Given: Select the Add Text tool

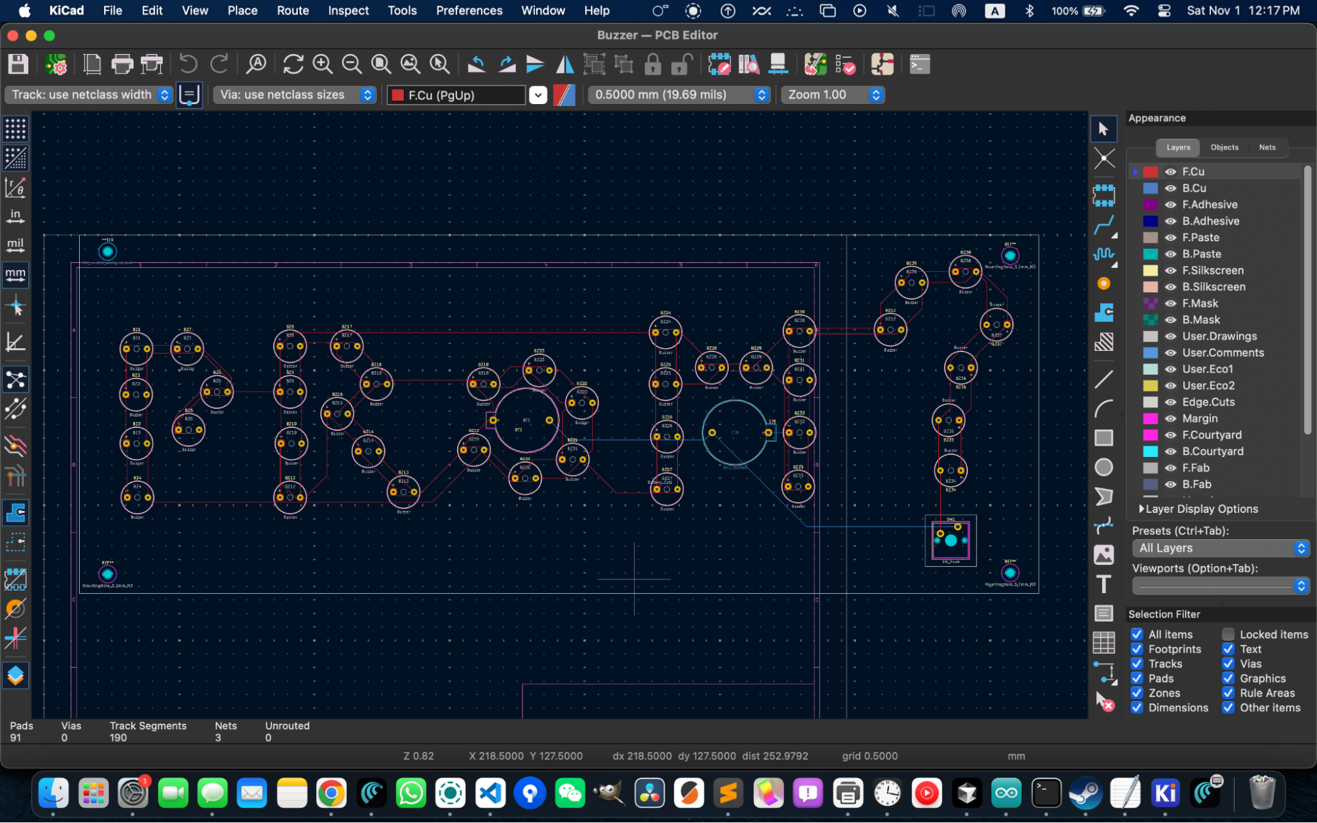Looking at the screenshot, I should point(1104,585).
